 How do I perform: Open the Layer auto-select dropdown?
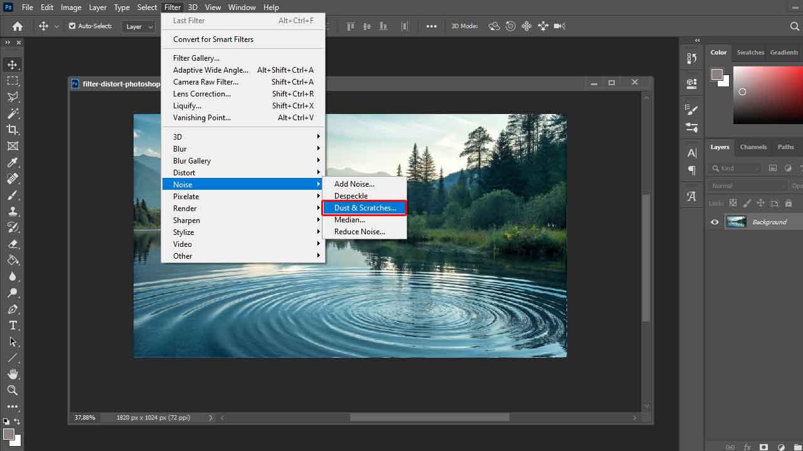(x=138, y=26)
